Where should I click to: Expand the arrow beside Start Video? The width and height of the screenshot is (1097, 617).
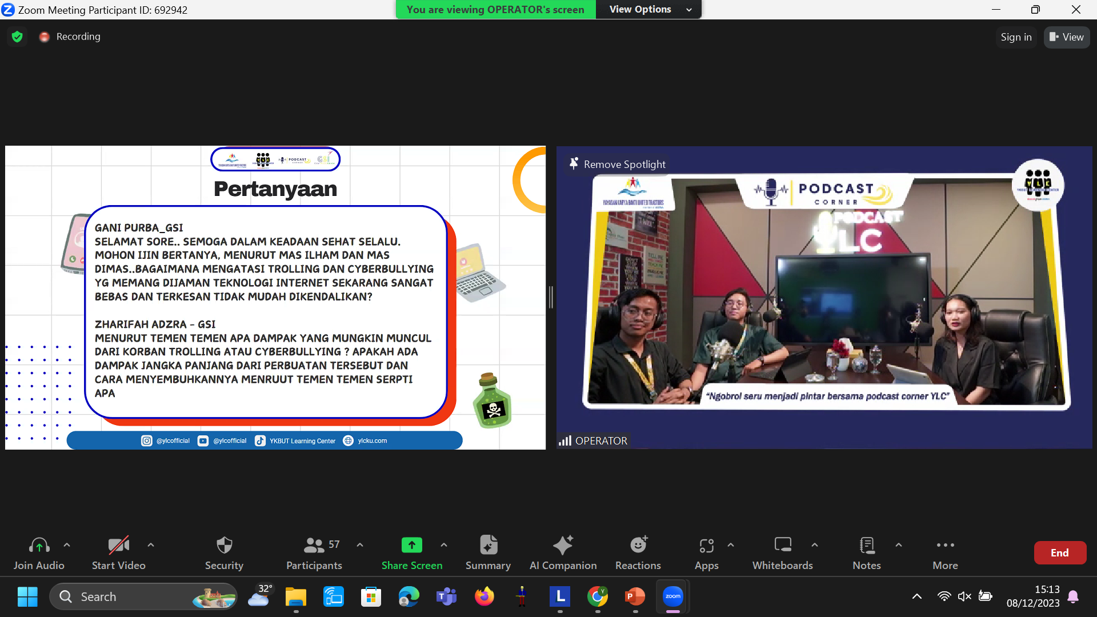[x=151, y=545]
